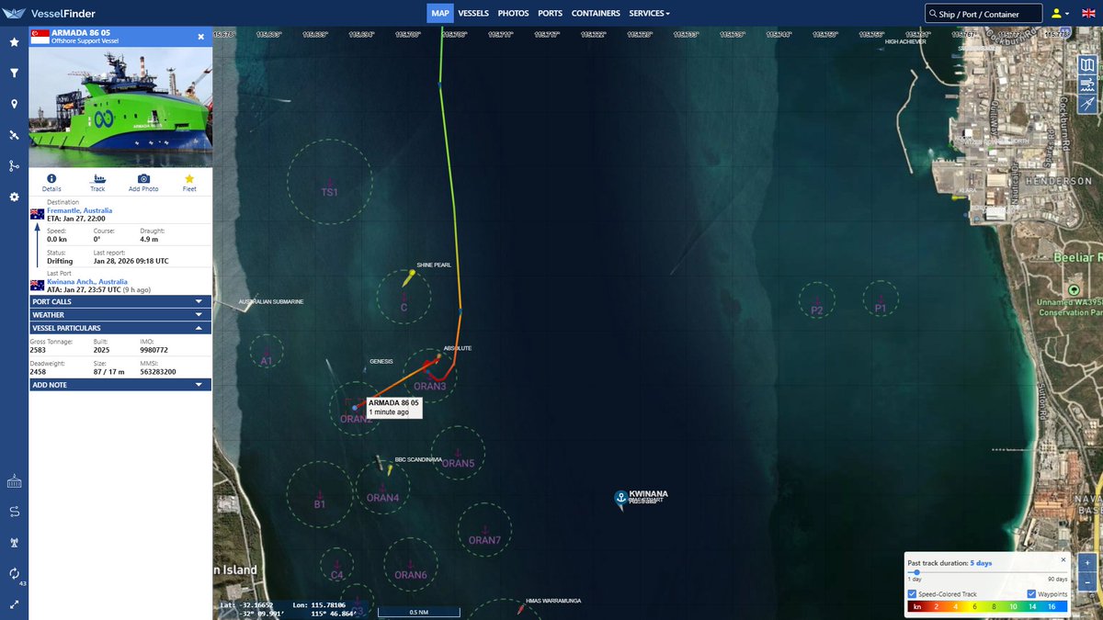The height and width of the screenshot is (620, 1103).
Task: Click the satellite icon in sidebar
Action: (x=14, y=135)
